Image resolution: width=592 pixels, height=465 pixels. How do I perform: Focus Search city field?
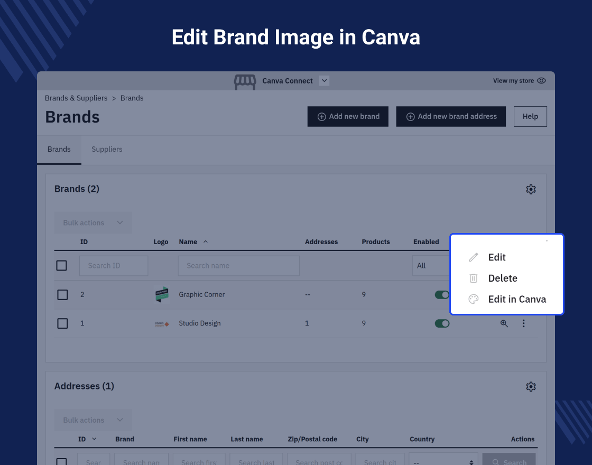(380, 460)
